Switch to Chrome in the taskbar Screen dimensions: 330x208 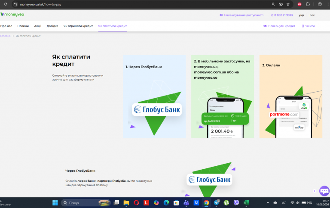click(x=206, y=203)
